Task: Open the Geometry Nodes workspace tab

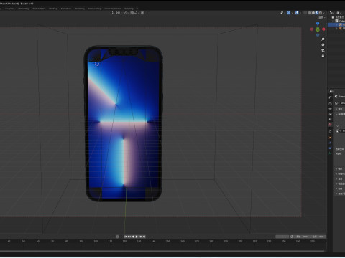Action: pyautogui.click(x=113, y=9)
